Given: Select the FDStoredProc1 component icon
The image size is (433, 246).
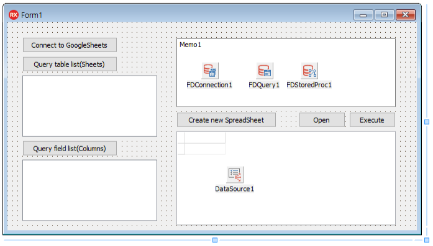Looking at the screenshot, I should pyautogui.click(x=309, y=71).
